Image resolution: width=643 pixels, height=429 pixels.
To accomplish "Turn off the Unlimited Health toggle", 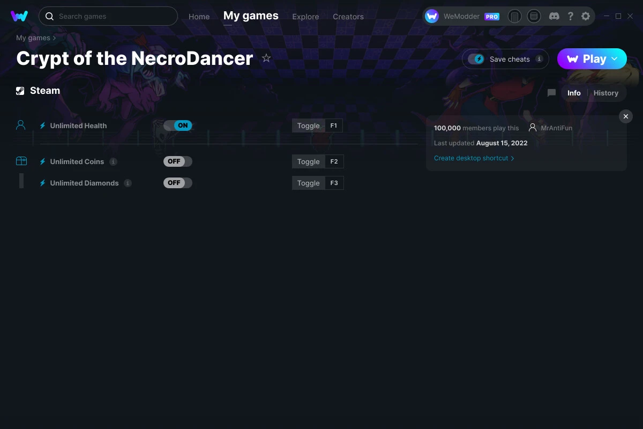I will (x=177, y=125).
